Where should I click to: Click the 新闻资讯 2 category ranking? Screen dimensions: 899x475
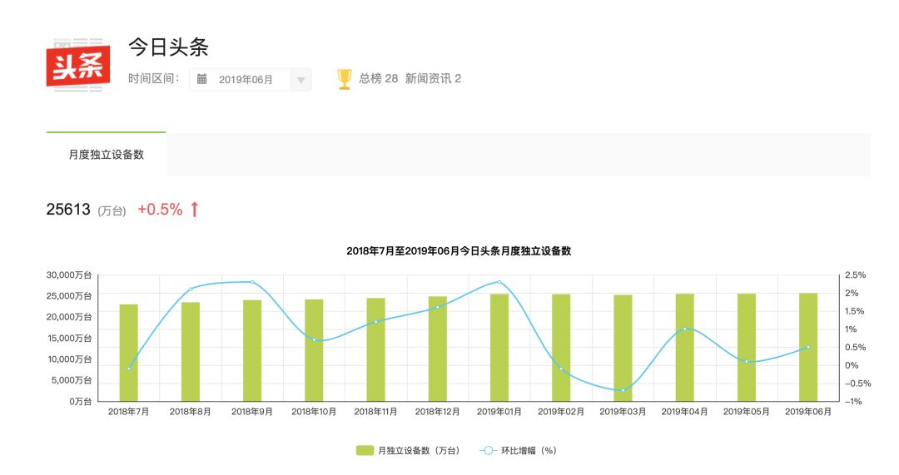click(433, 78)
